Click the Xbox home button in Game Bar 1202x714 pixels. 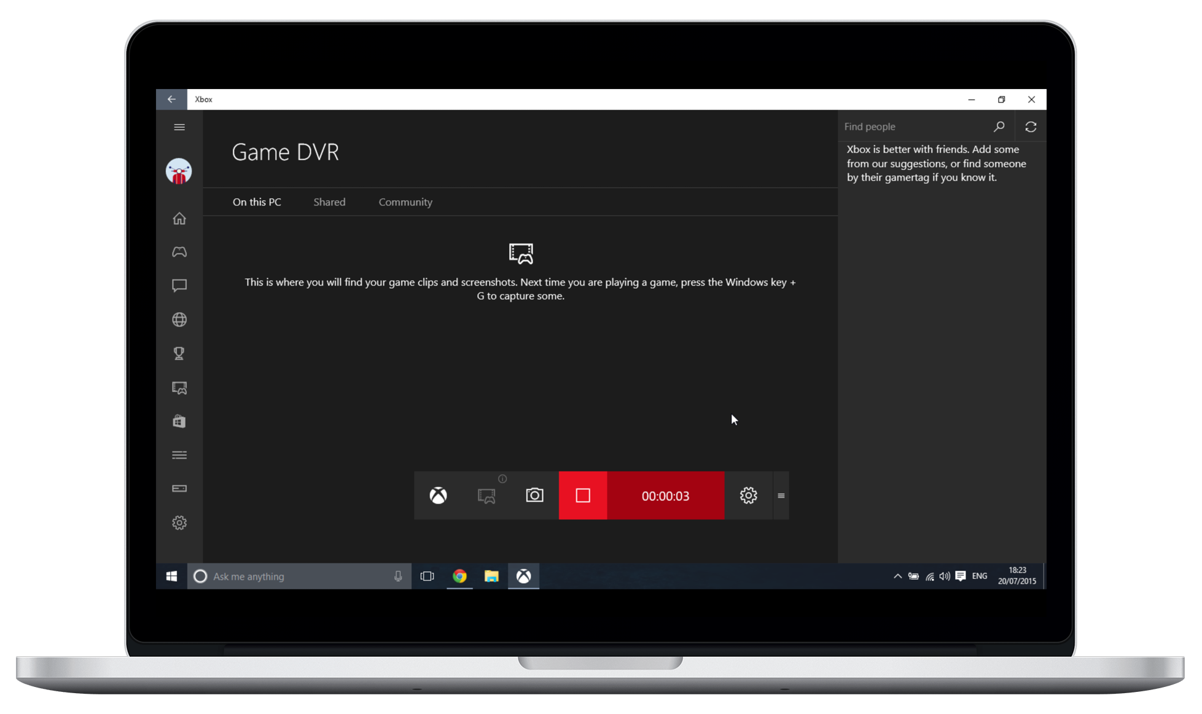pos(438,495)
